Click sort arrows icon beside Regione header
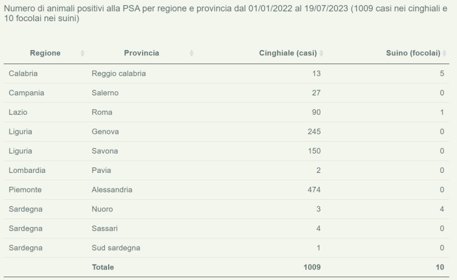 (x=82, y=54)
